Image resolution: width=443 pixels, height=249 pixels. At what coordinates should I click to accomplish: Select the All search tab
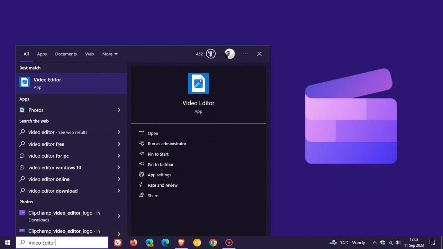(x=26, y=54)
